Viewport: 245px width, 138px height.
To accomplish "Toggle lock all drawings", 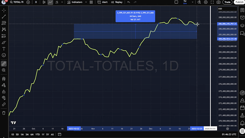I will (x=4, y=91).
